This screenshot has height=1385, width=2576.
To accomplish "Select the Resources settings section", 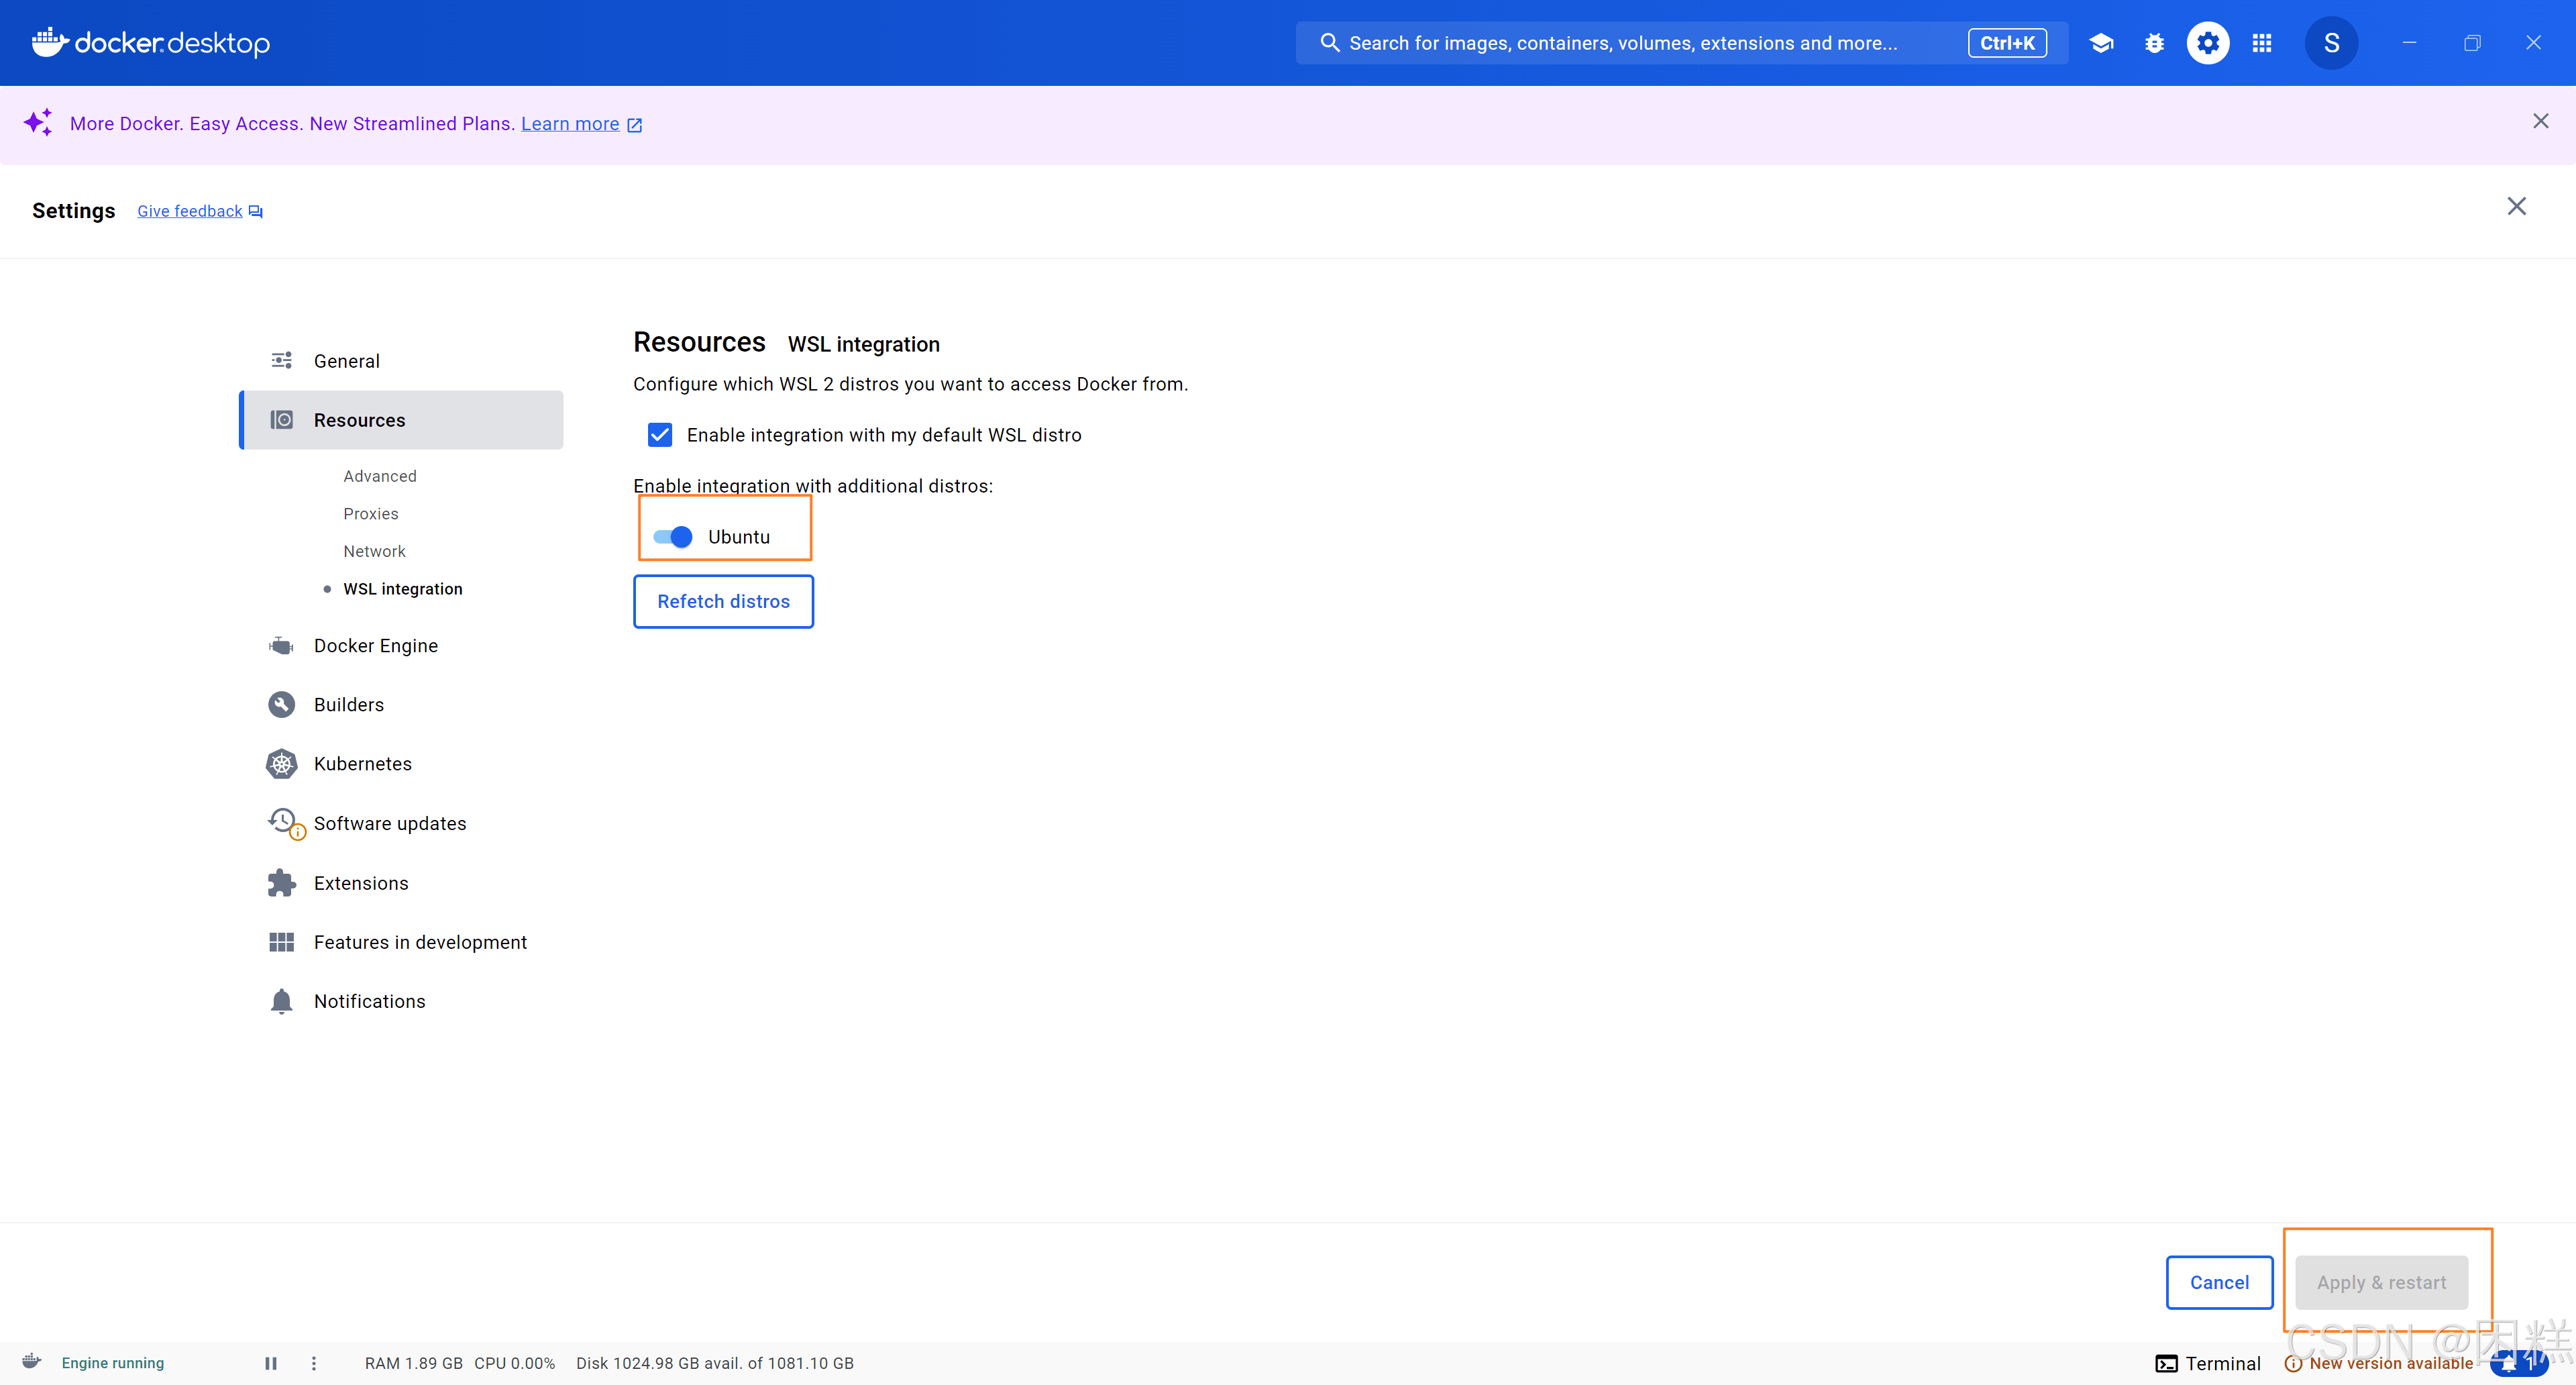I will (402, 420).
